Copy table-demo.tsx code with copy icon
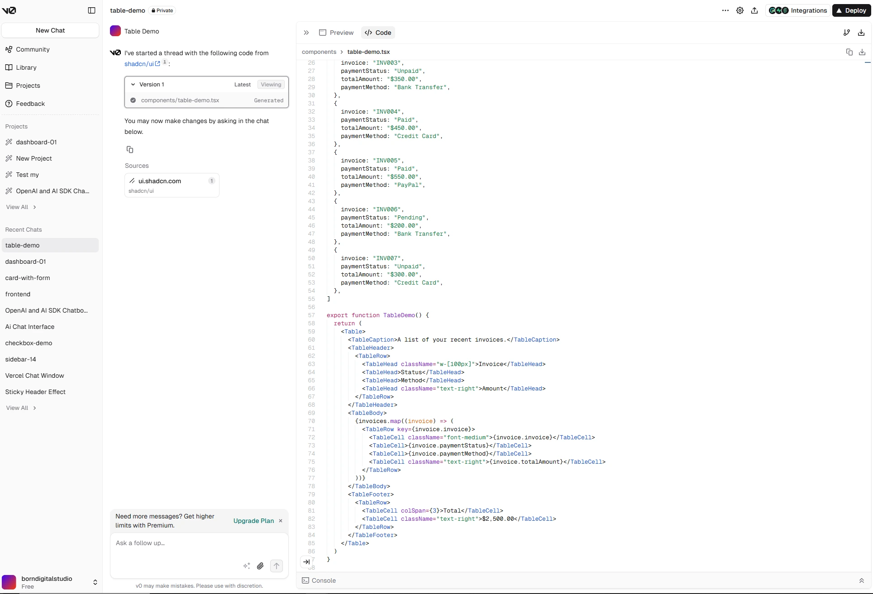Viewport: 873px width, 594px height. pyautogui.click(x=849, y=52)
